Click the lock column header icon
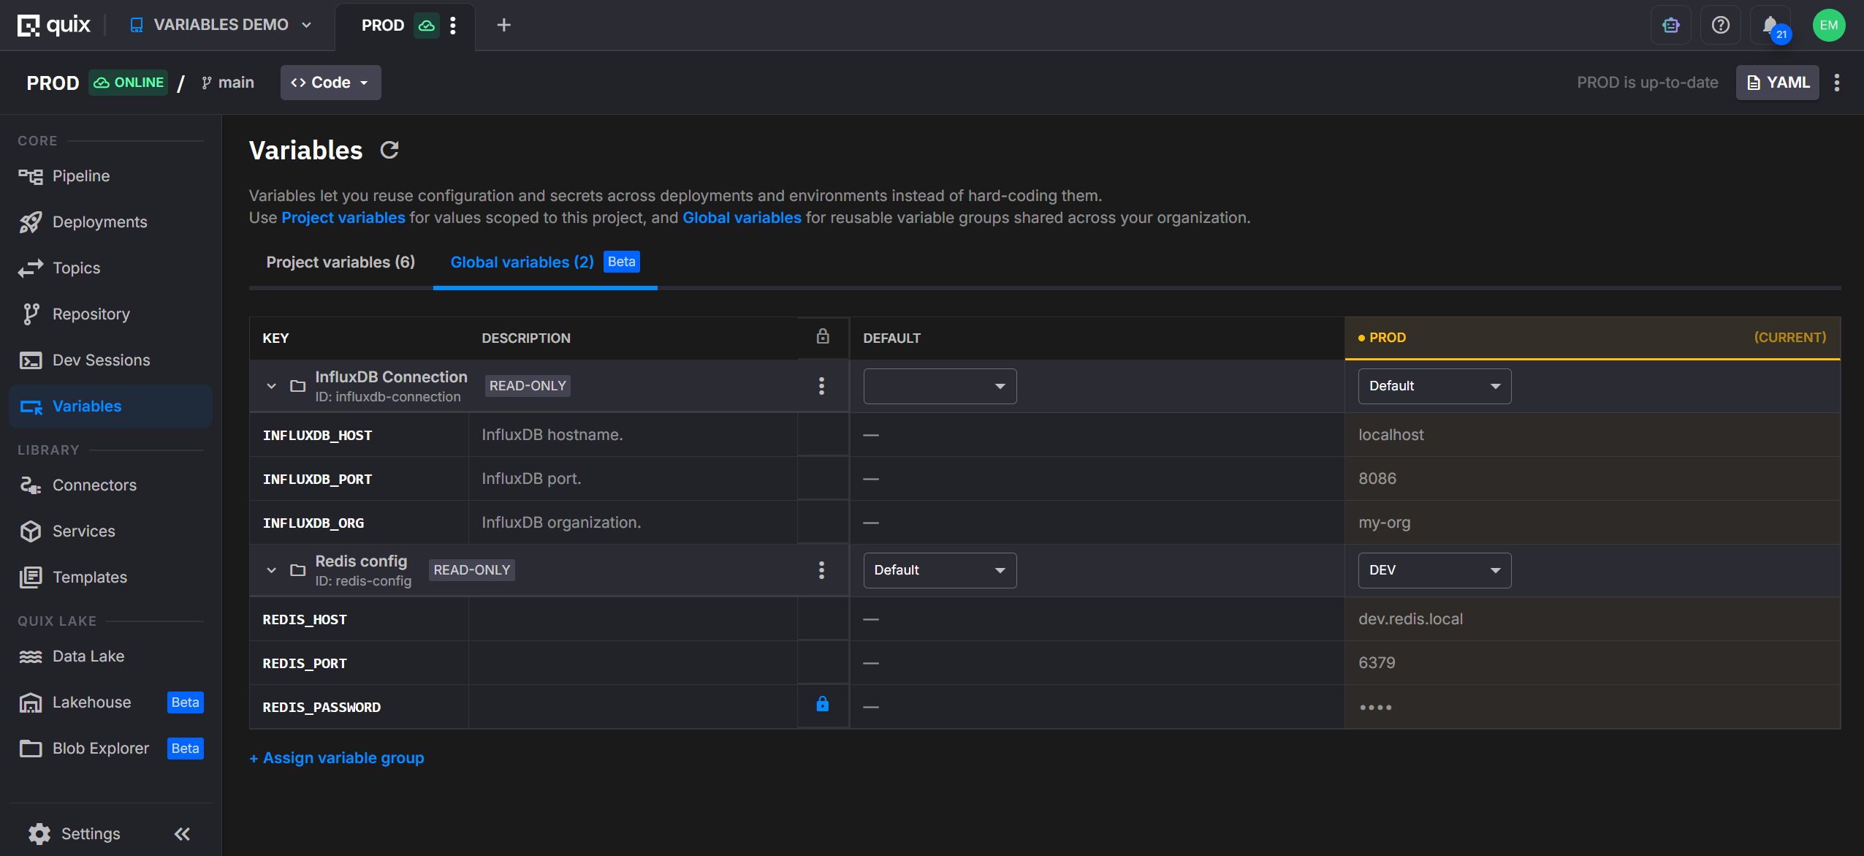 pyautogui.click(x=823, y=337)
